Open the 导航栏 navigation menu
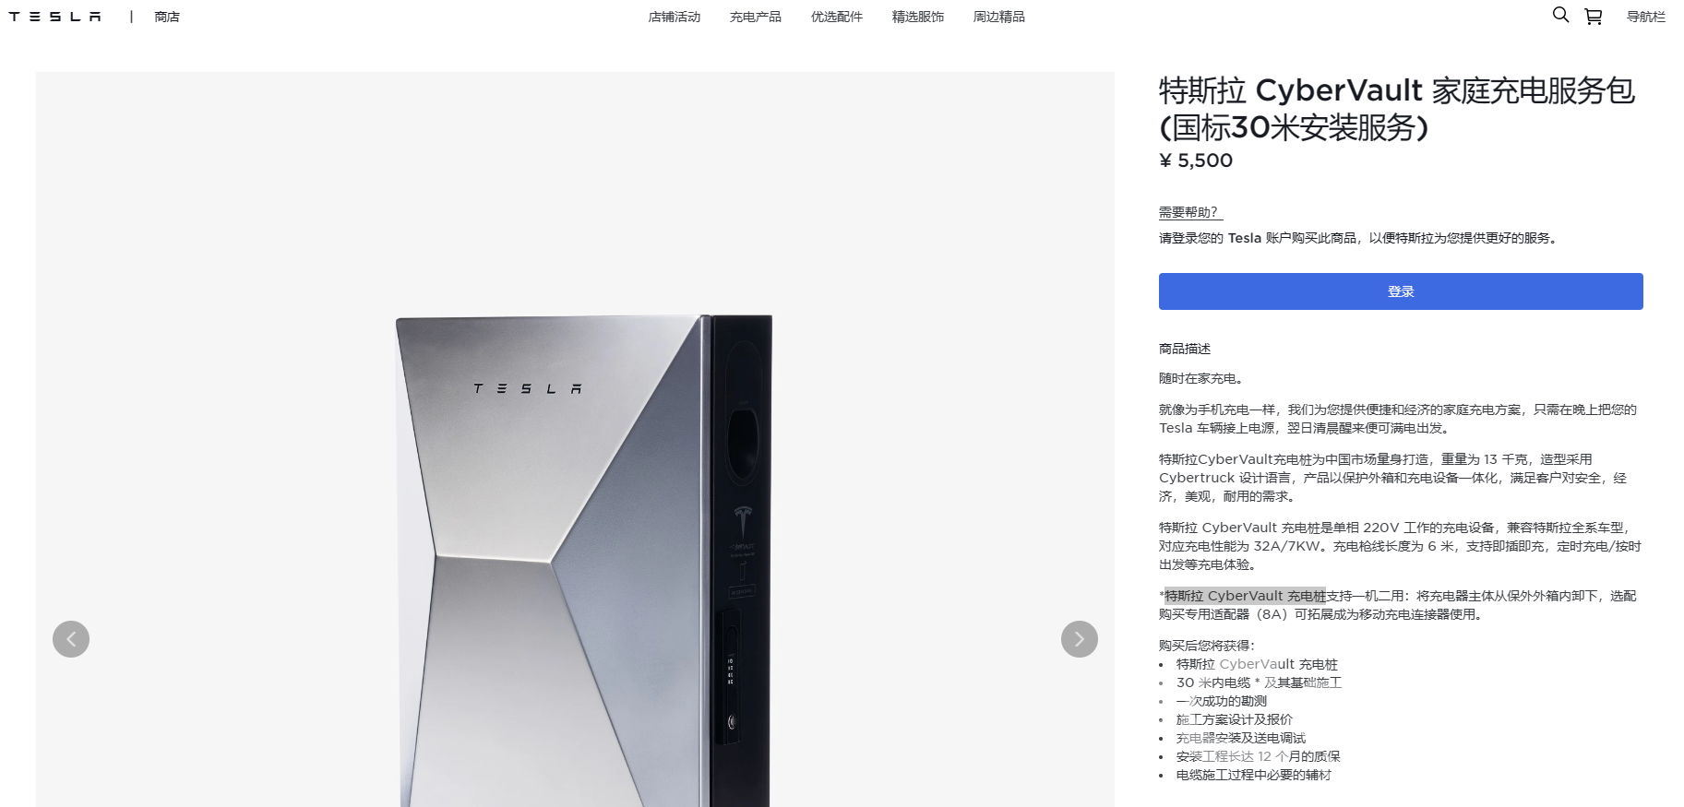The width and height of the screenshot is (1684, 807). [1646, 17]
